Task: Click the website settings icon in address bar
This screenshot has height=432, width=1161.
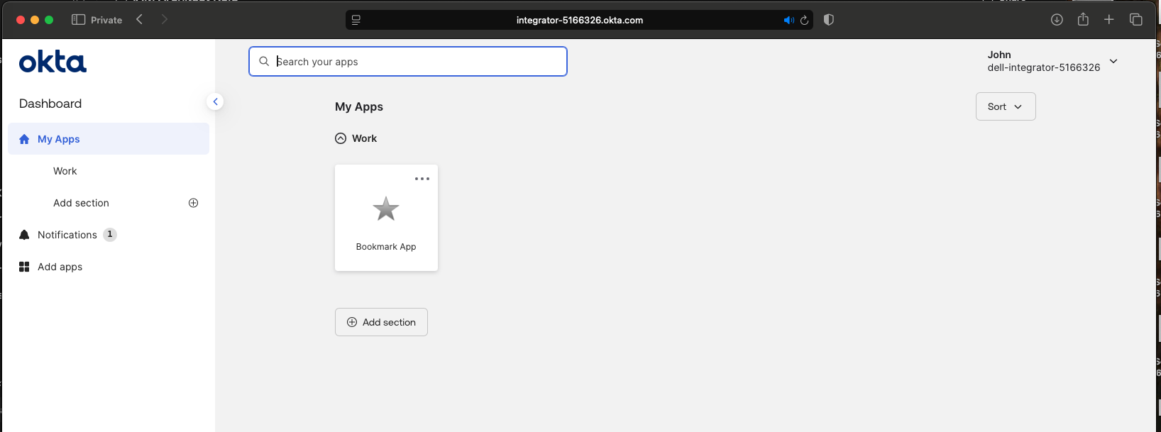Action: (x=356, y=20)
